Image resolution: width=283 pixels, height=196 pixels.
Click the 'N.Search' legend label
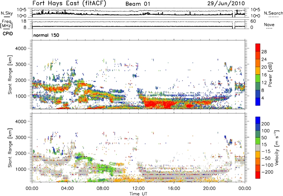point(273,13)
